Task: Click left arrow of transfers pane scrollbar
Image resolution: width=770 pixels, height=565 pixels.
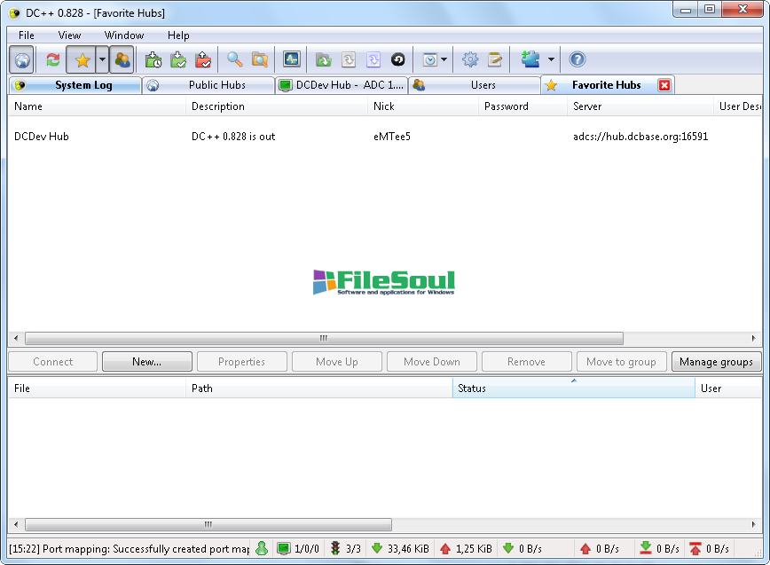Action: tap(16, 525)
